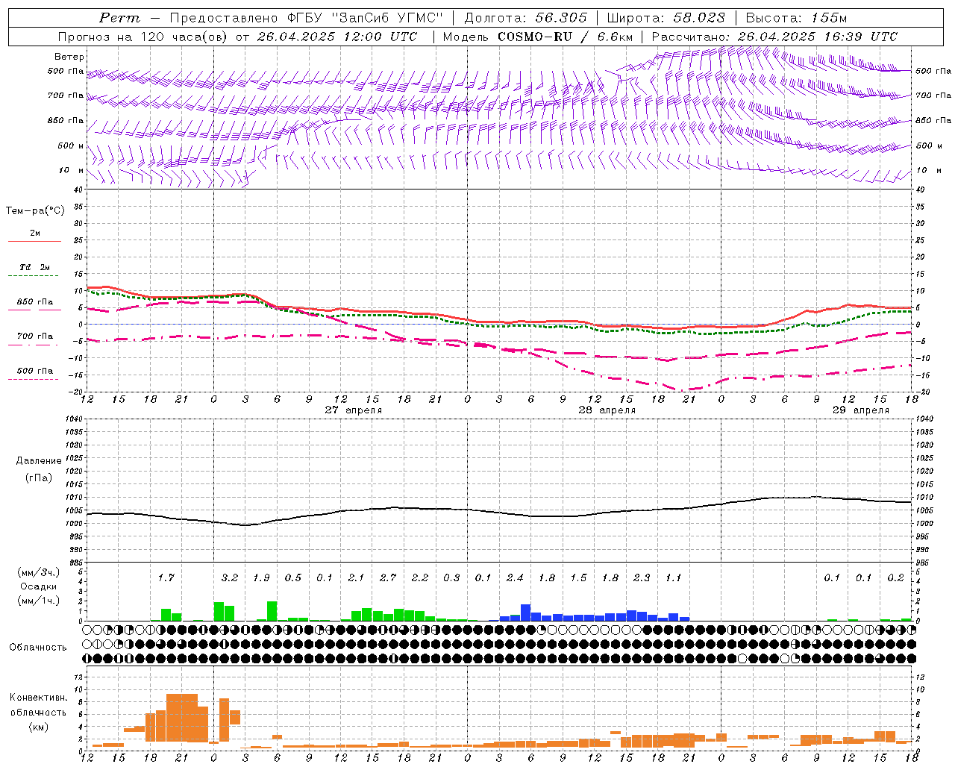This screenshot has width=955, height=764.
Task: Click the "Td 2м" dew point legend entry
Action: click(x=34, y=267)
